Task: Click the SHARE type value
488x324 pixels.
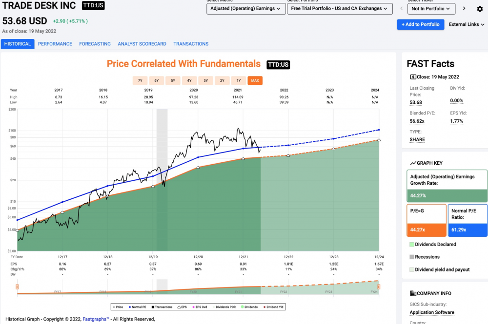Action: [x=417, y=139]
